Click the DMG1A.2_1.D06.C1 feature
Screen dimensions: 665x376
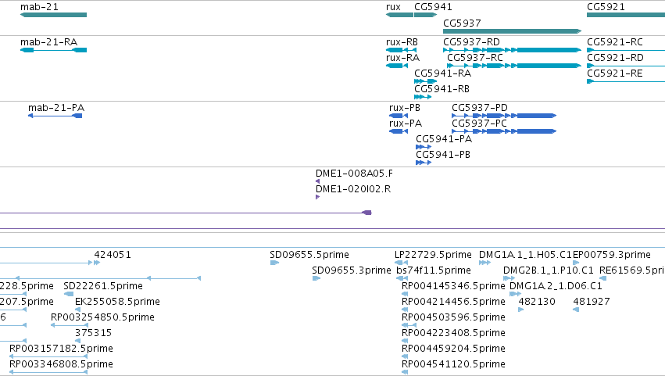[515, 294]
